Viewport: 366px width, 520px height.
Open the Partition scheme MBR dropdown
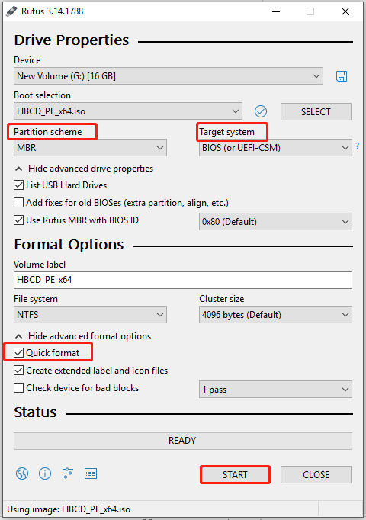90,148
